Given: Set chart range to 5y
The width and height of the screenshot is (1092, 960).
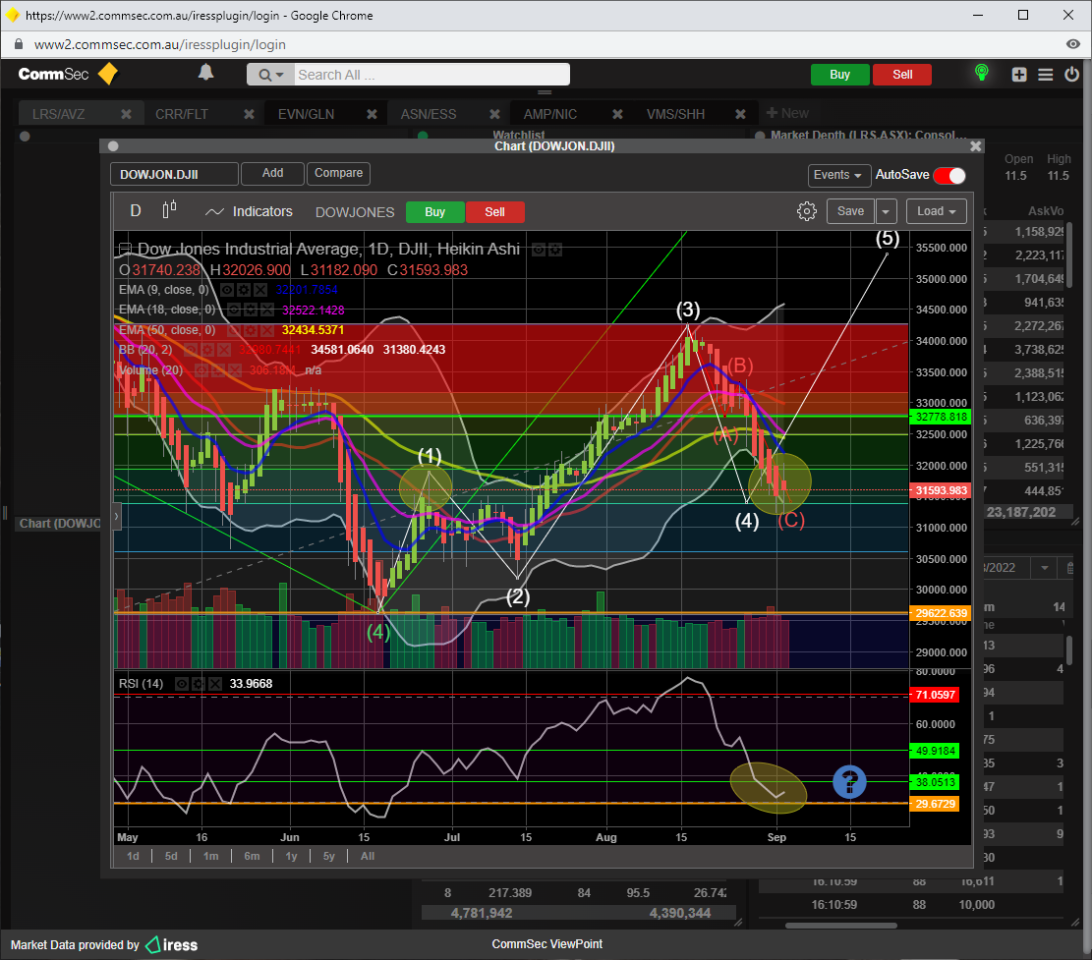Looking at the screenshot, I should 328,856.
